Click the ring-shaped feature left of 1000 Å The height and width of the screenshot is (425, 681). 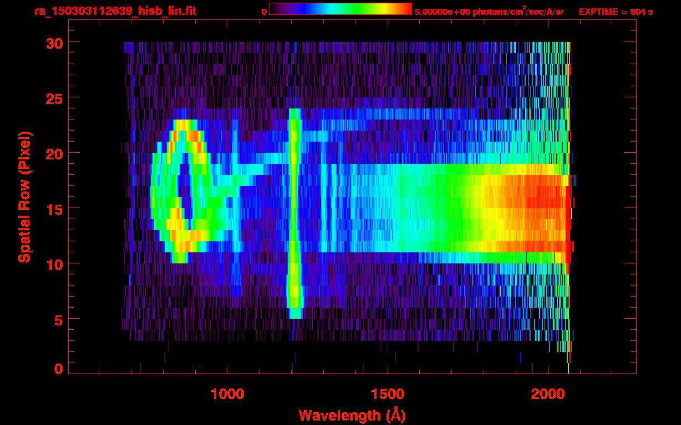pyautogui.click(x=182, y=191)
